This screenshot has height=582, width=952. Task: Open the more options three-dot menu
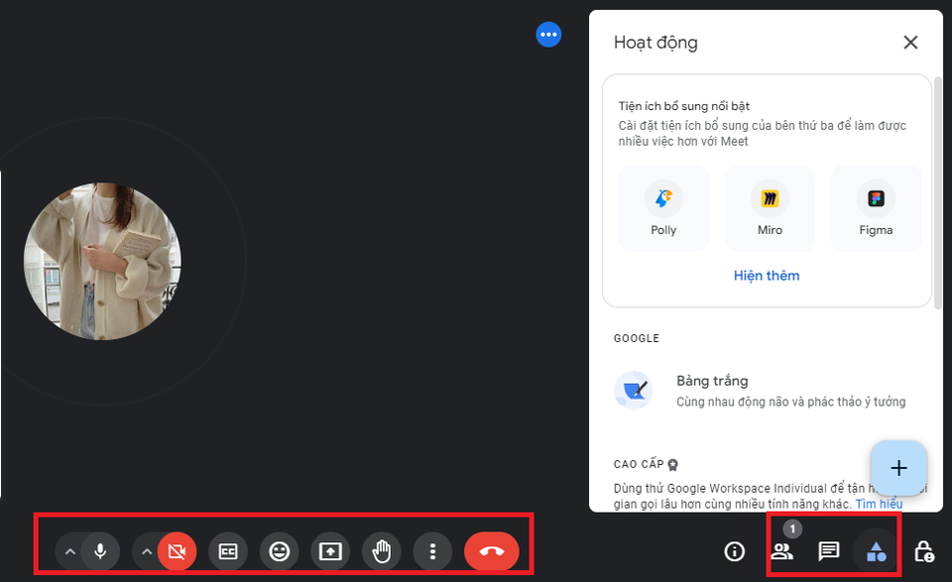[x=432, y=551]
